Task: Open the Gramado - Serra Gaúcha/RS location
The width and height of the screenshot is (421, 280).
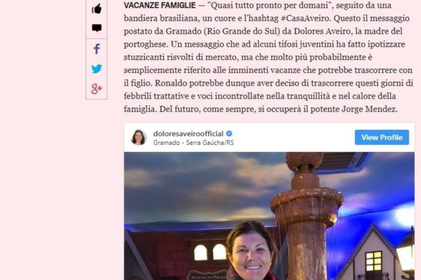Action: coord(193,142)
